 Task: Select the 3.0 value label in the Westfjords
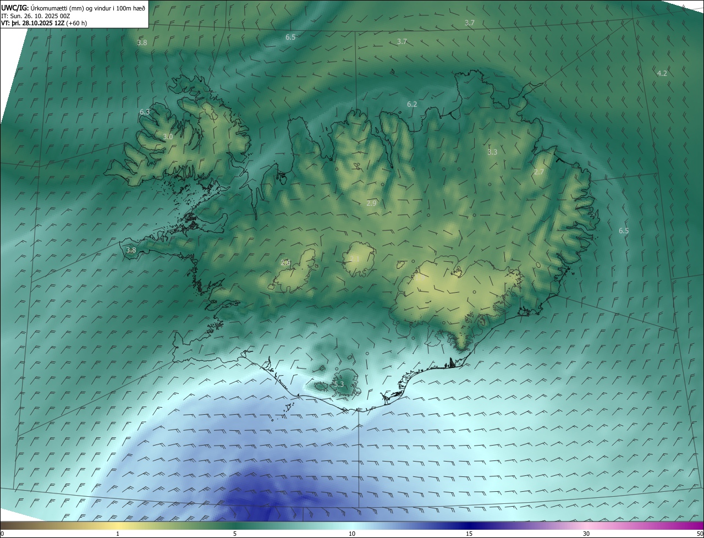pyautogui.click(x=168, y=136)
